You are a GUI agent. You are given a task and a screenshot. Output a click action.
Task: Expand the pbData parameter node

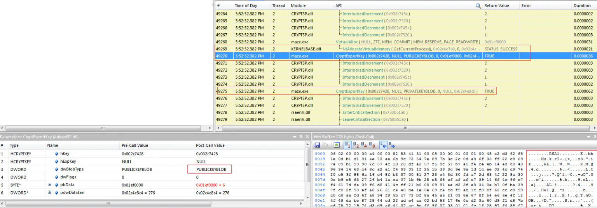tap(50, 185)
